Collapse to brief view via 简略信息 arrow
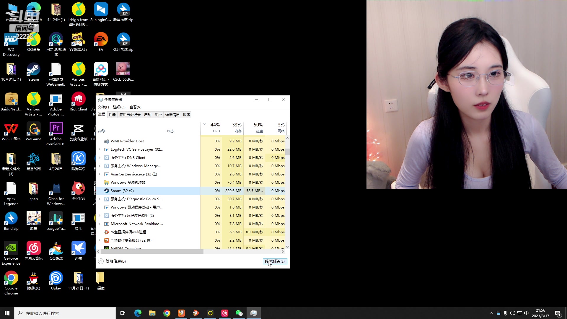This screenshot has width=567, height=319. (x=101, y=261)
